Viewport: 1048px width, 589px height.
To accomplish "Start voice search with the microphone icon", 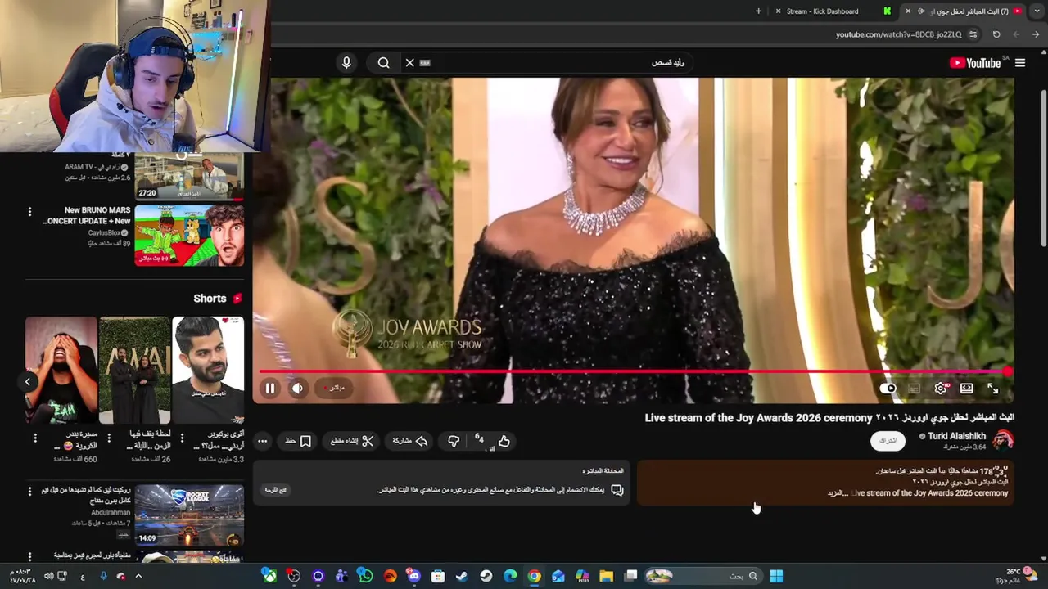I will click(x=346, y=63).
